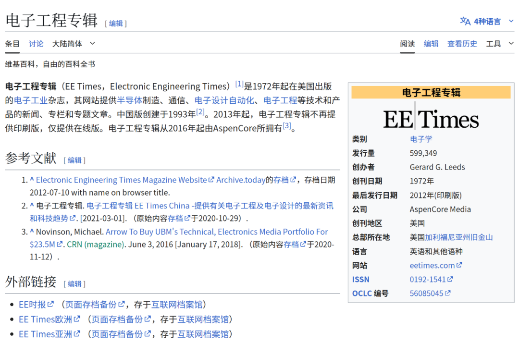
Task: Click 编辑 link beside 参考文献 heading
Action: pos(74,160)
